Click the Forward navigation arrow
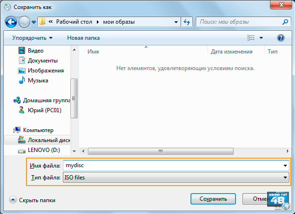The image size is (295, 214). coord(25,22)
